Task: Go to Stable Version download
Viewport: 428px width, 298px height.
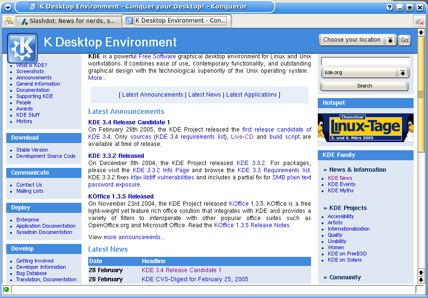Action: [x=32, y=150]
